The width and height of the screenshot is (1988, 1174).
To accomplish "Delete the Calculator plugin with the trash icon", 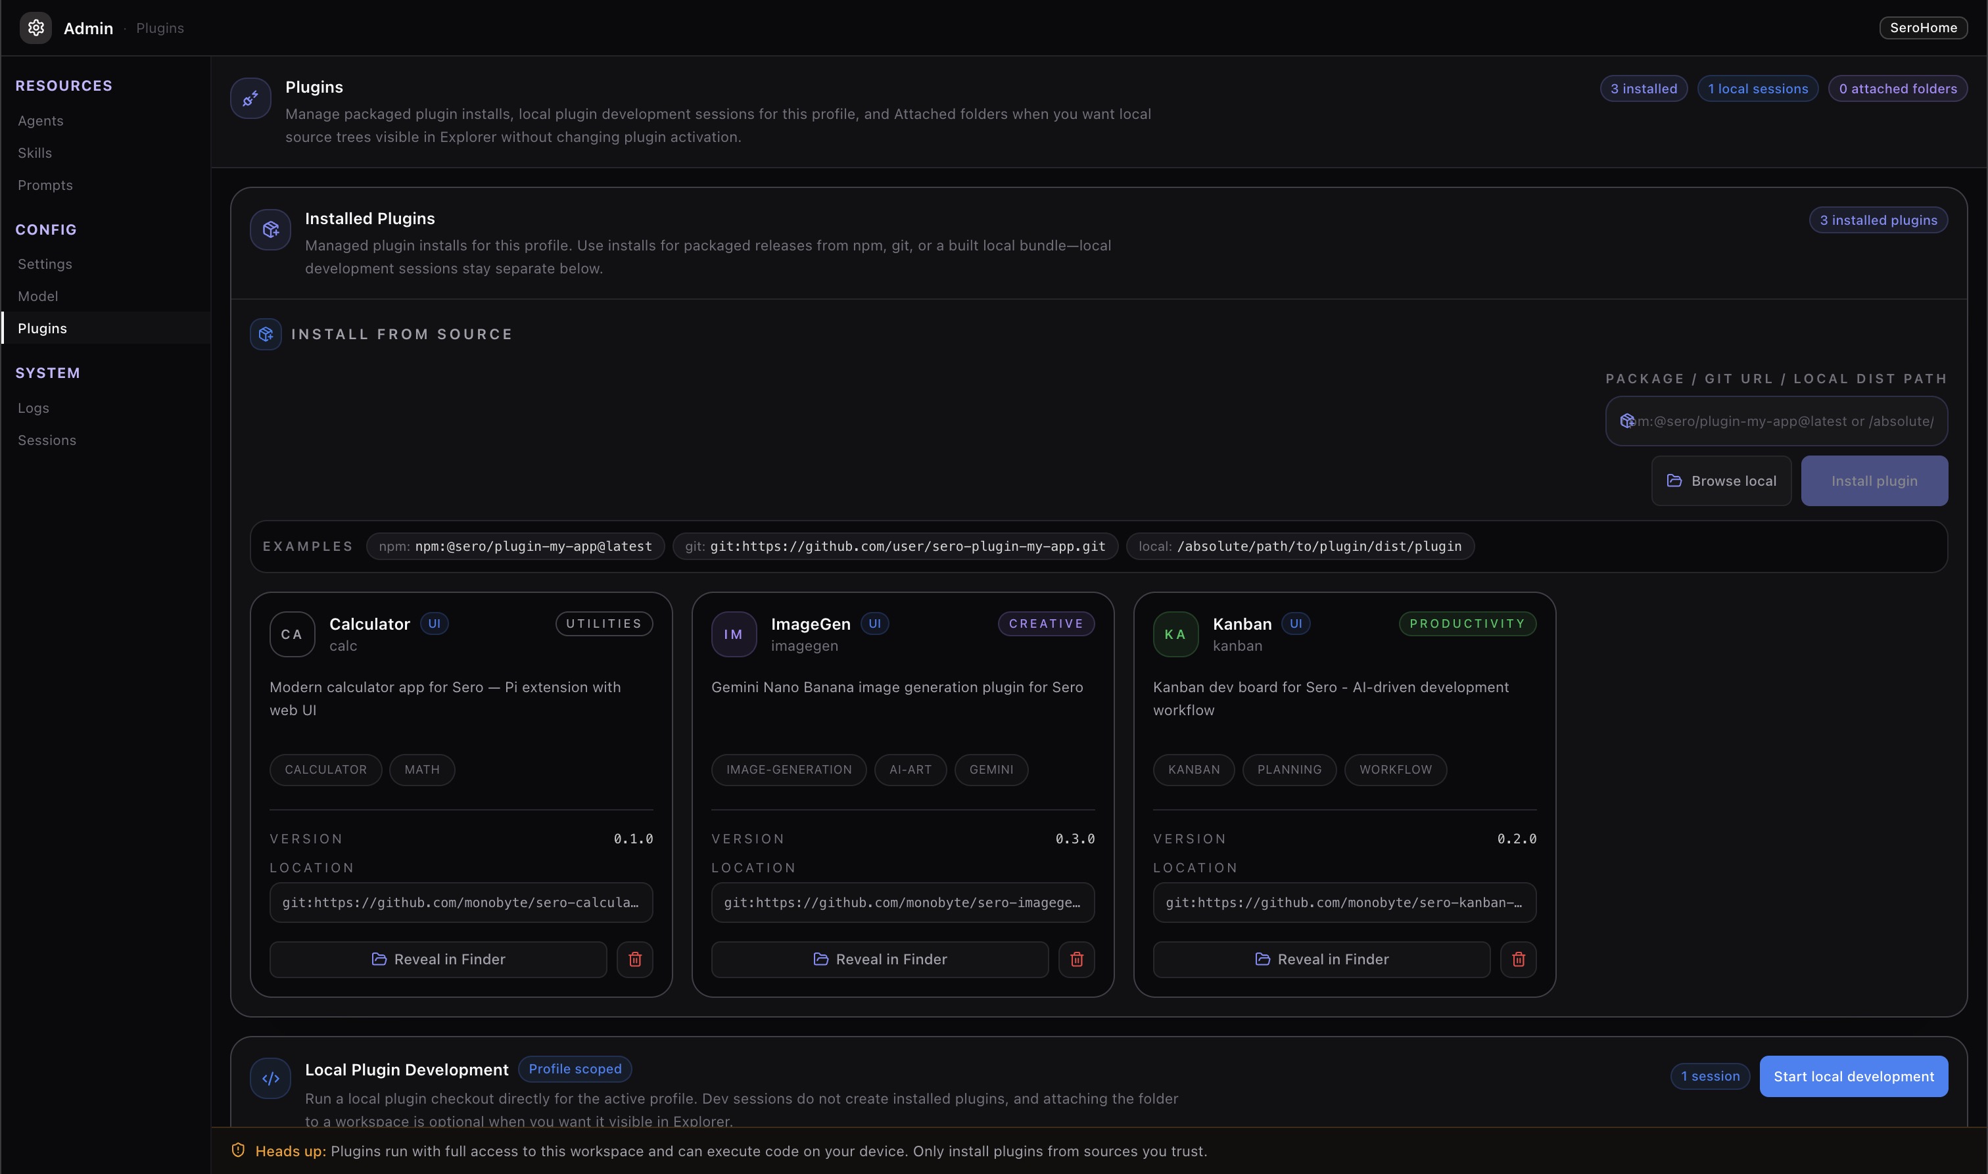I will coord(634,959).
